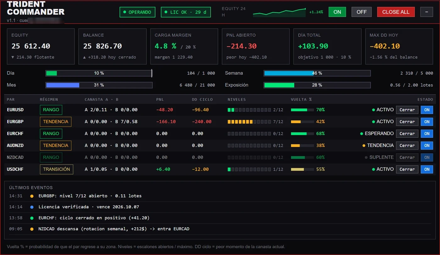Toggle the ON switch for EURUSD

click(427, 110)
